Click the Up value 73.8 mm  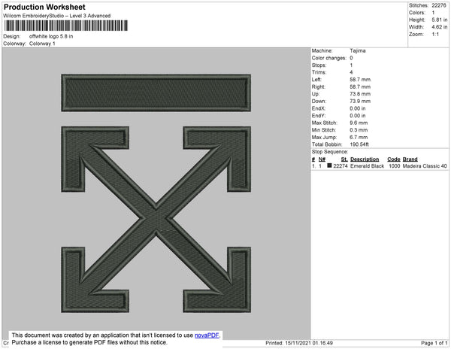360,94
